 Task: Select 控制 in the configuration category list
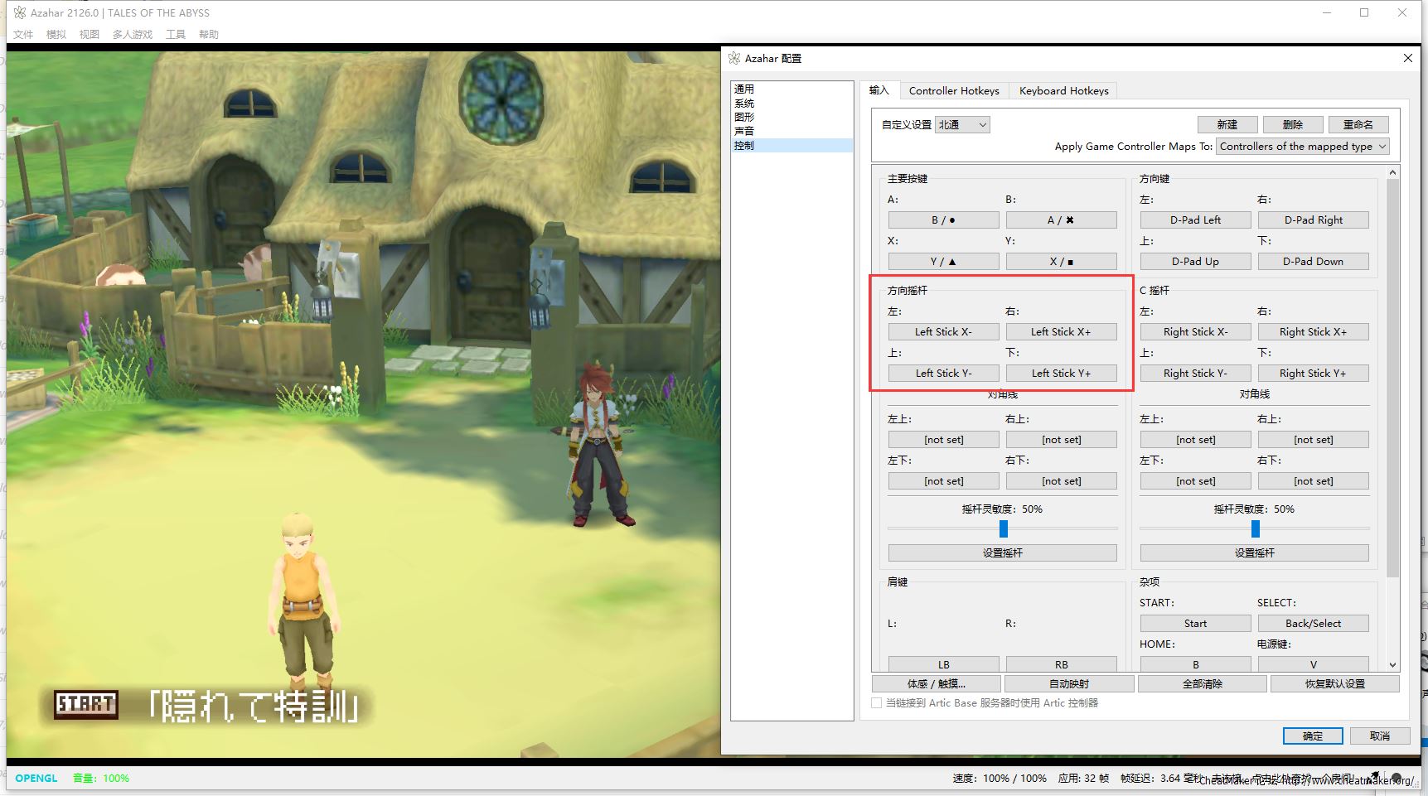pos(791,145)
